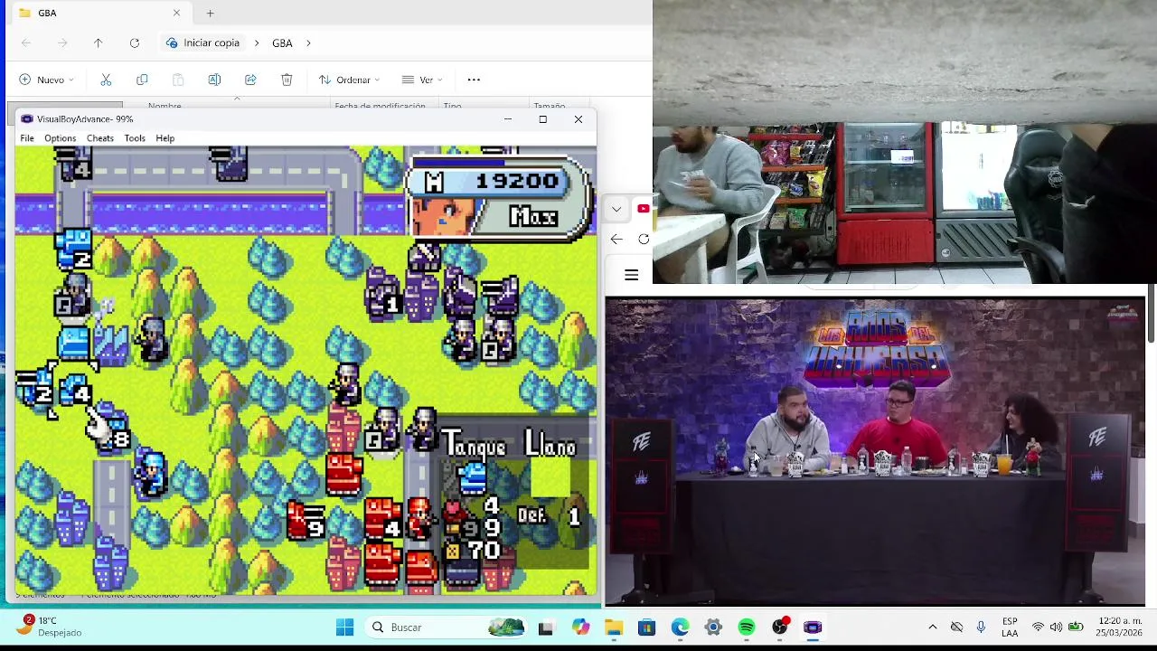The width and height of the screenshot is (1157, 651).
Task: Click the GBA breadcrumb in address bar
Action: click(282, 42)
